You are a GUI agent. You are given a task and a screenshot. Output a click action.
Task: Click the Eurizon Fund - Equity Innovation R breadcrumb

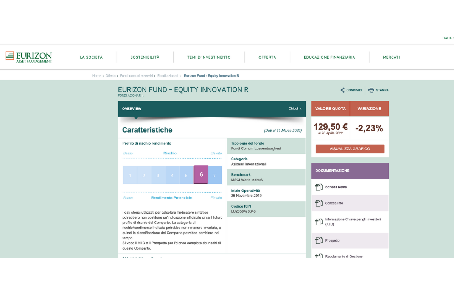(x=211, y=76)
